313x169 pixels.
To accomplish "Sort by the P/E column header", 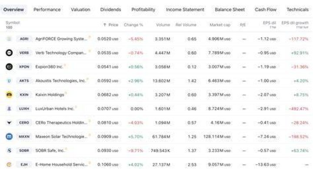I will pos(243,25).
